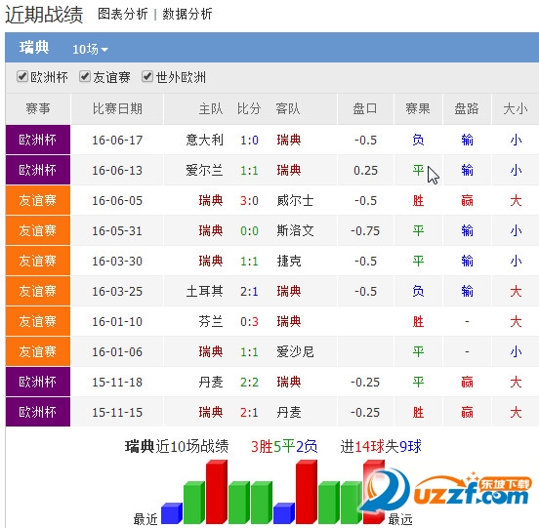The height and width of the screenshot is (528, 539).
Task: Click the 大 value in 芬兰 row
Action: (516, 321)
